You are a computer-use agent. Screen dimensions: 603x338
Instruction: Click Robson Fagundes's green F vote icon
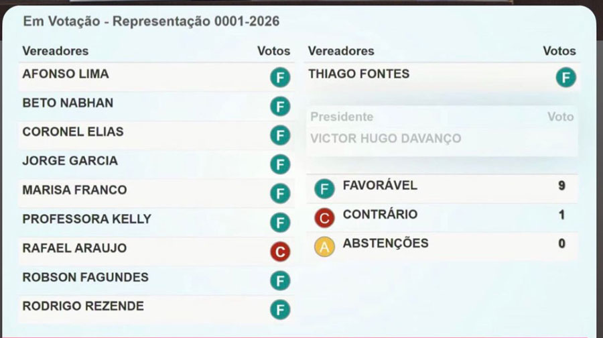[279, 280]
